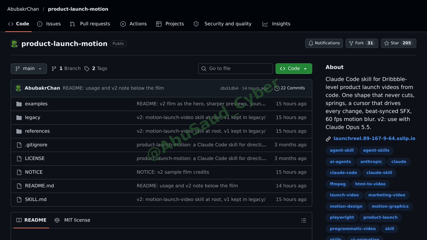Open the Pull requests tab

pyautogui.click(x=90, y=24)
